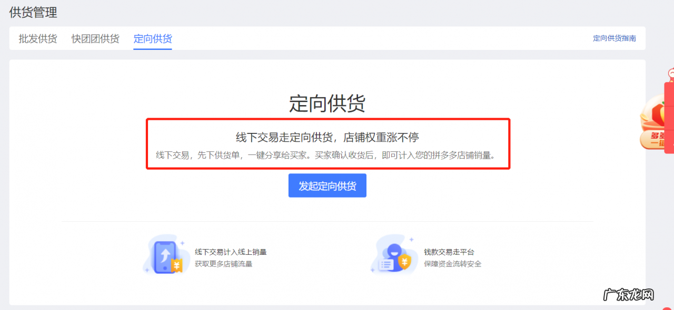674x310 pixels.
Task: Click the 供货管理 page title
Action: [x=32, y=12]
